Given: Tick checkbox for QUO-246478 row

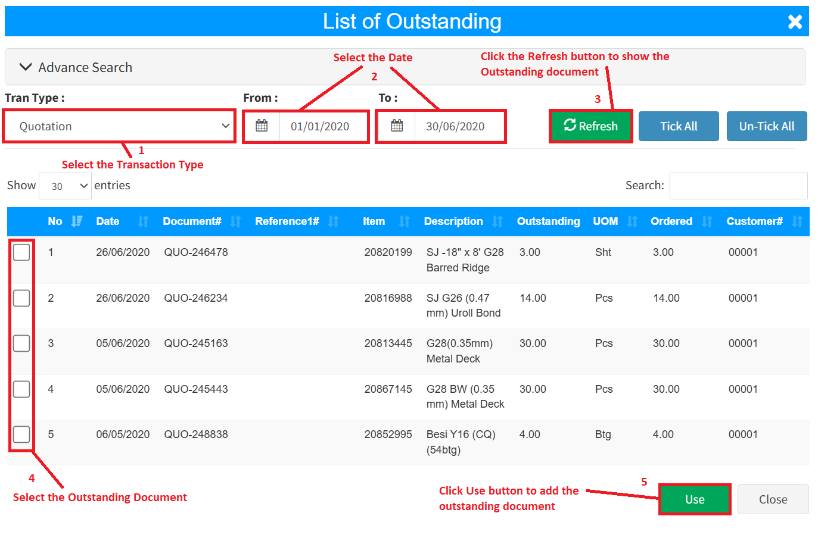Looking at the screenshot, I should pos(21,252).
